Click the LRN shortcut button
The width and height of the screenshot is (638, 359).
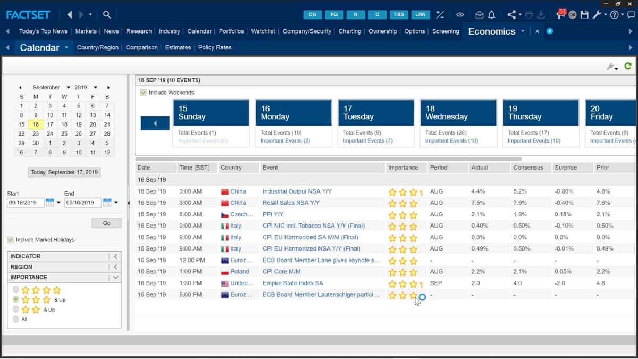pyautogui.click(x=420, y=15)
